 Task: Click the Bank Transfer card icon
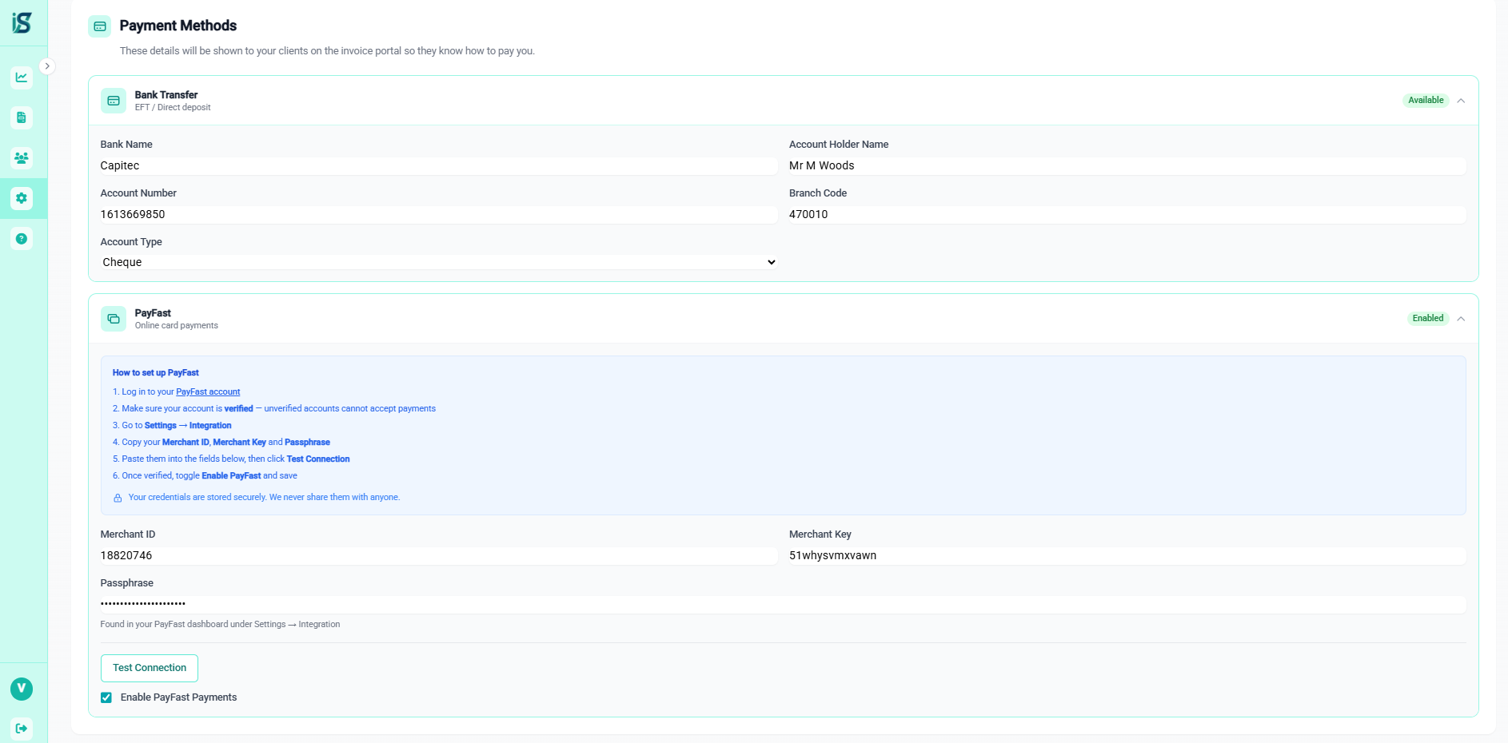point(114,101)
